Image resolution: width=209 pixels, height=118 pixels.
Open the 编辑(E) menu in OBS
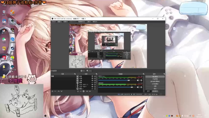[60, 22]
